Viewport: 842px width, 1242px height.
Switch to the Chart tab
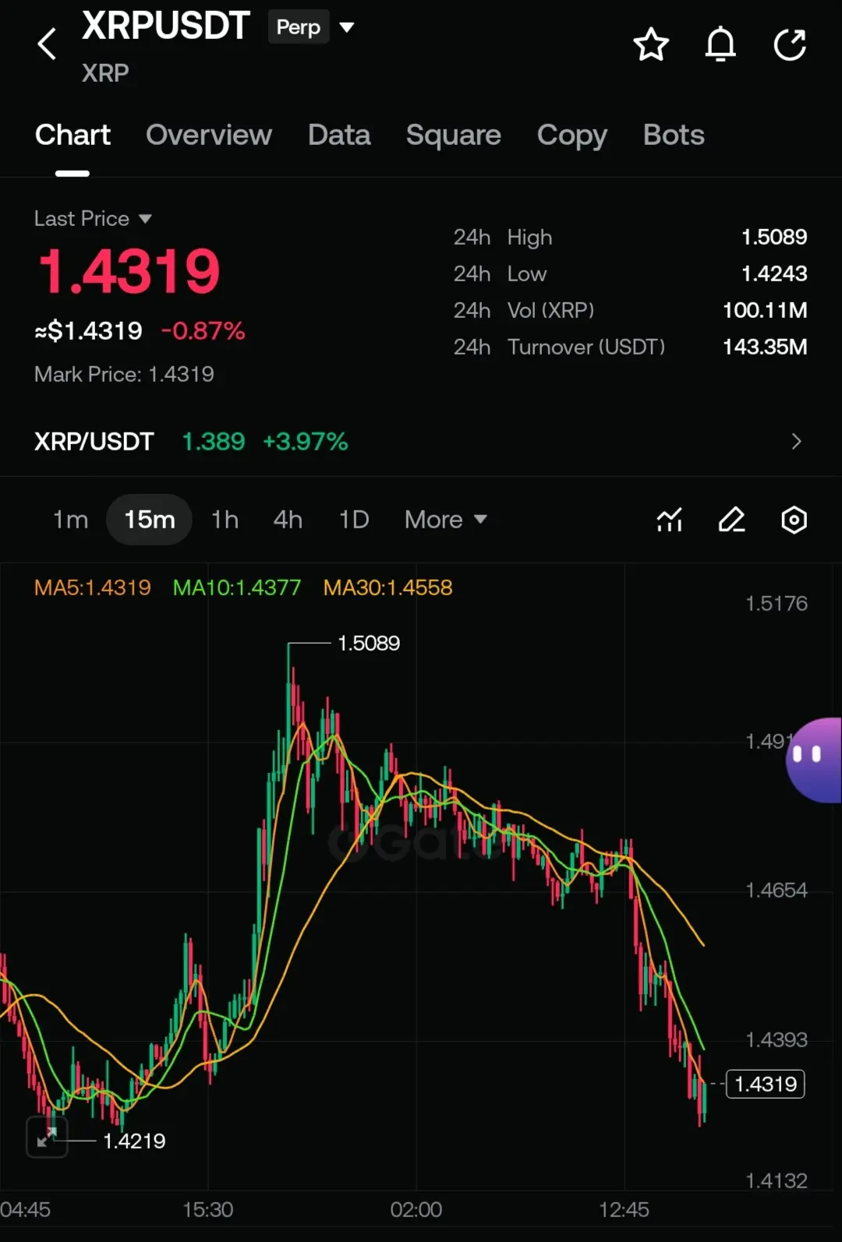[x=73, y=135]
